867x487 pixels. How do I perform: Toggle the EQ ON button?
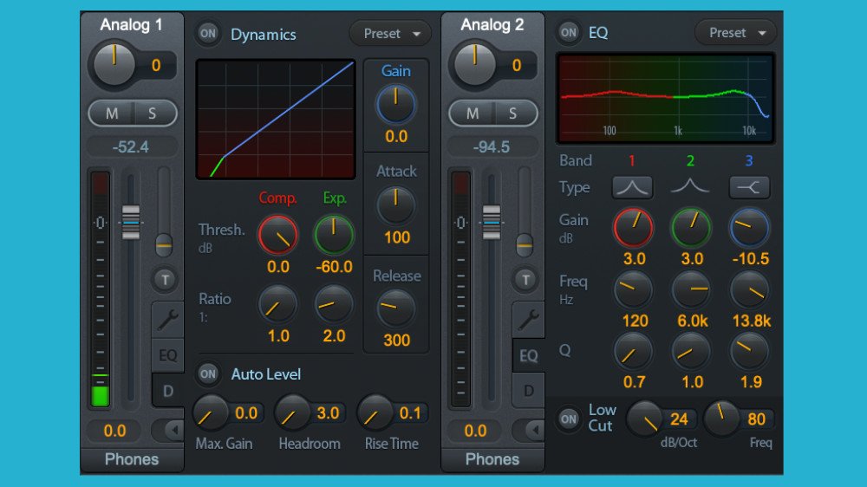pyautogui.click(x=569, y=33)
